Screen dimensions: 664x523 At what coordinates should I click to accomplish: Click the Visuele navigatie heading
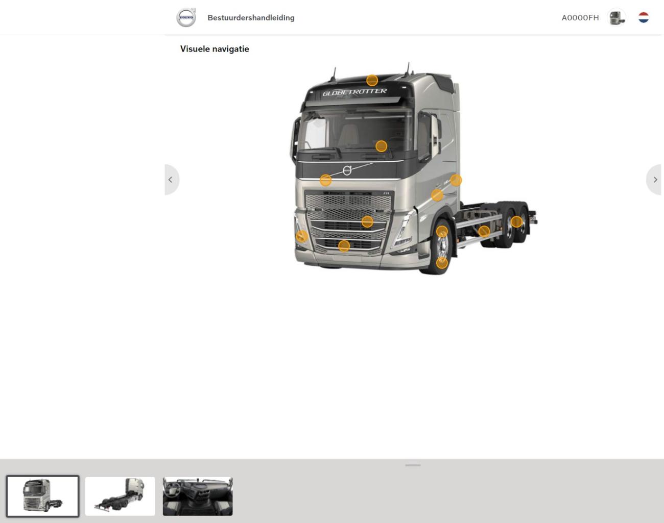[x=215, y=49]
